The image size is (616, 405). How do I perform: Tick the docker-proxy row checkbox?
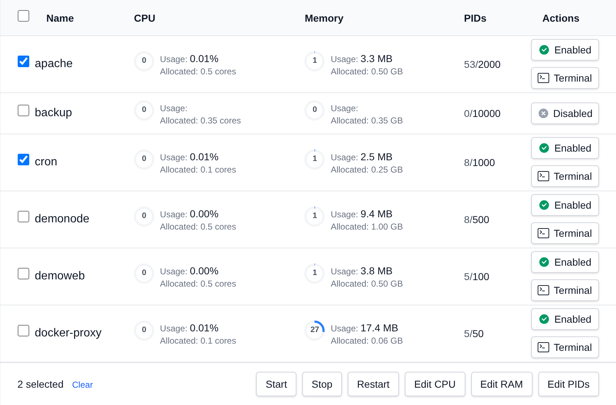[23, 331]
